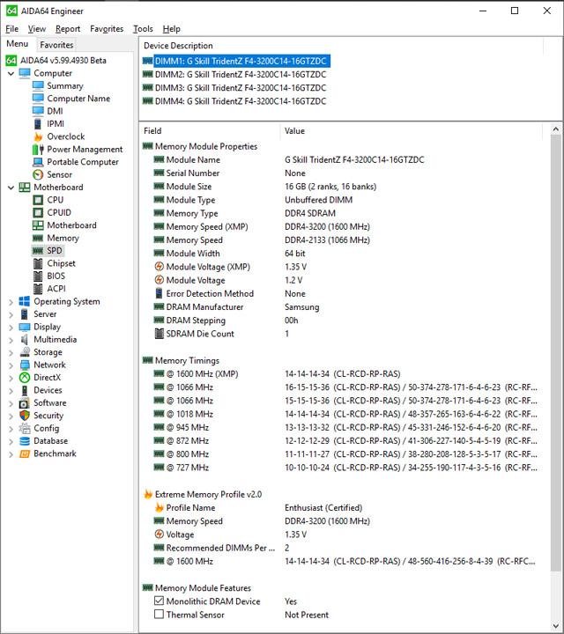
Task: Expand the Operating System node
Action: click(11, 302)
